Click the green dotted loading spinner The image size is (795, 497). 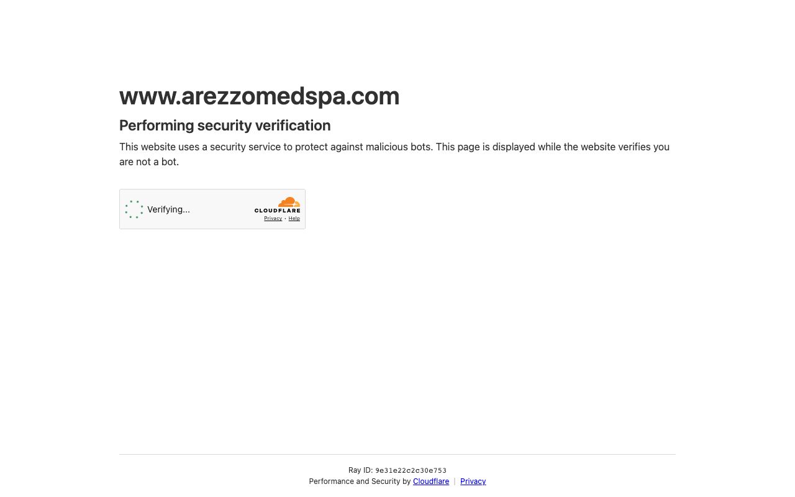click(134, 209)
